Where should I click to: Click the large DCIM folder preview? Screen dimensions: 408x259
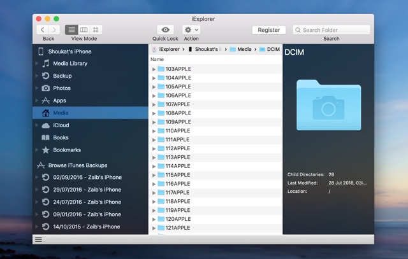329,105
